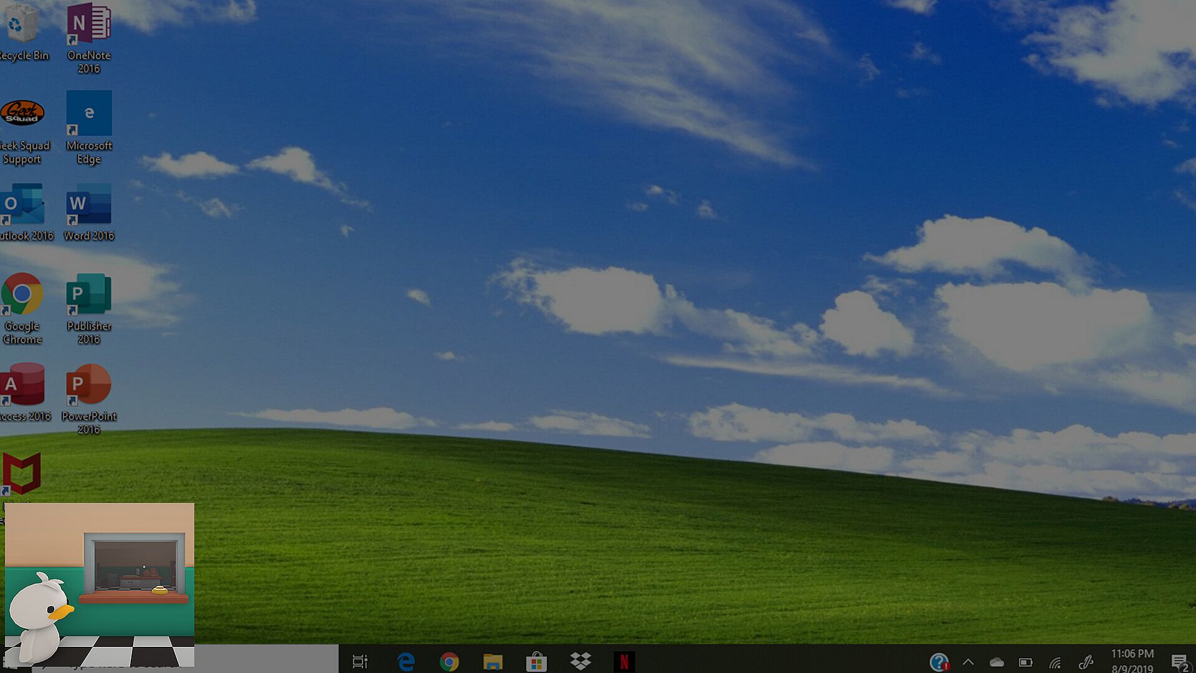1196x673 pixels.
Task: Click the 11:06 PM clock
Action: tap(1132, 661)
